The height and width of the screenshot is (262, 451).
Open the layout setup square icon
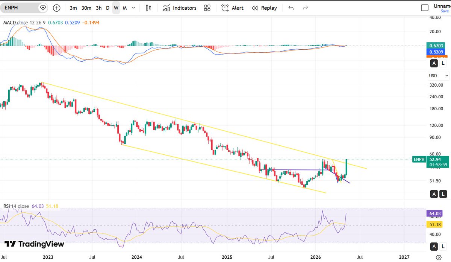425,8
